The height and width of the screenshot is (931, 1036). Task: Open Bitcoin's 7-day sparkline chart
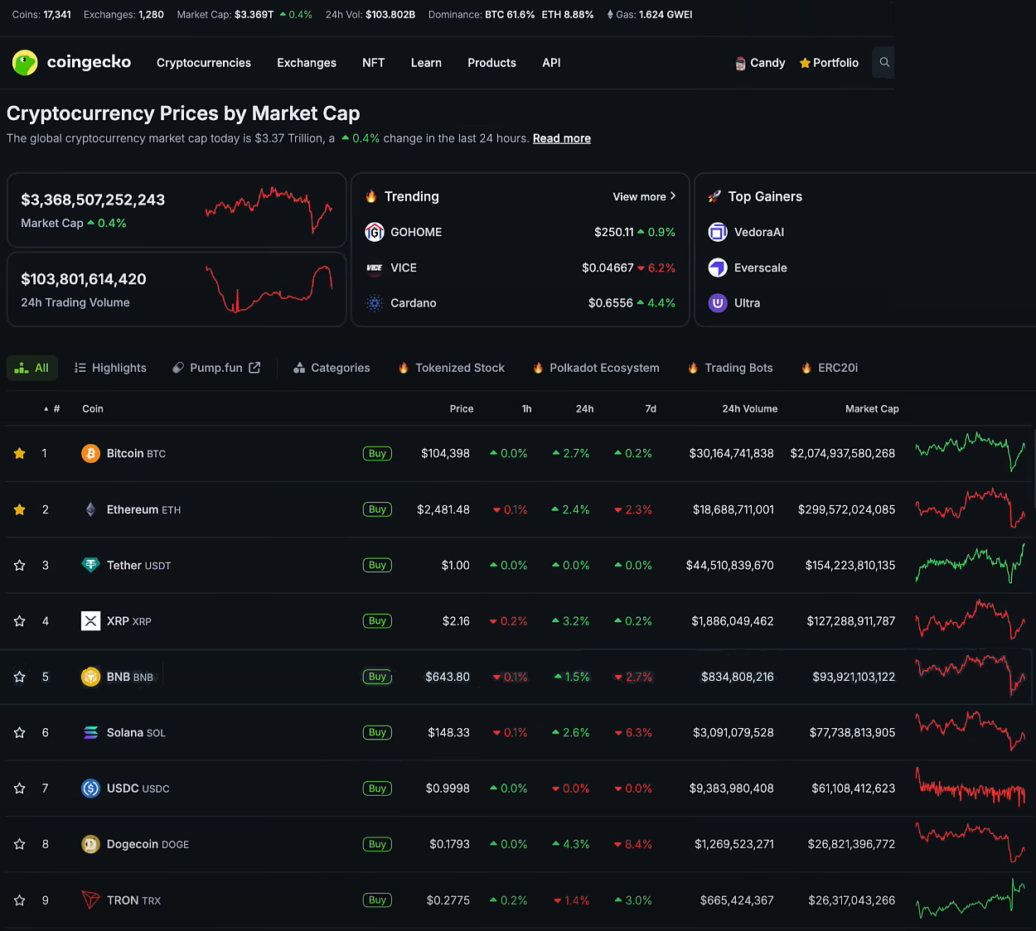tap(970, 451)
